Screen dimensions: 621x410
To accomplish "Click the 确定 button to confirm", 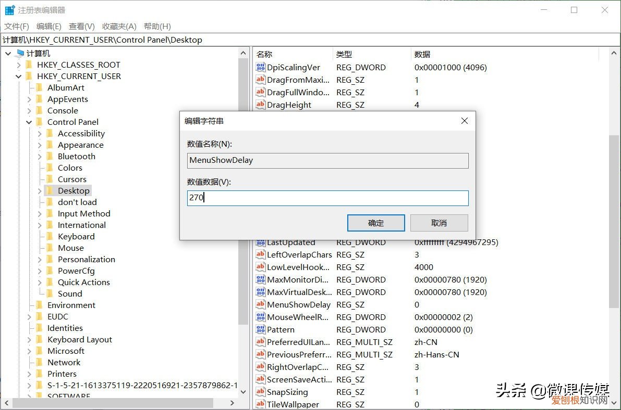I will point(376,223).
